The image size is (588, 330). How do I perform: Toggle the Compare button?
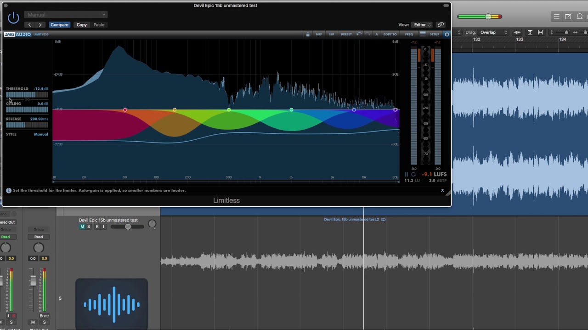pyautogui.click(x=59, y=25)
